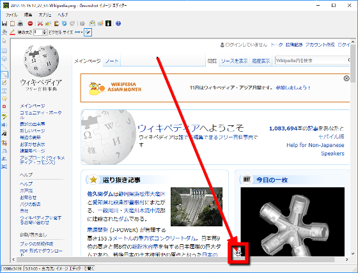Select the Text box tool
358x273 pixels.
4,91
